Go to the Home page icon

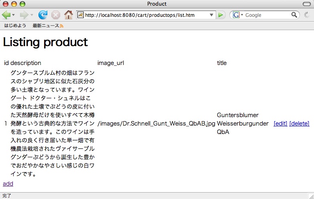69,15
